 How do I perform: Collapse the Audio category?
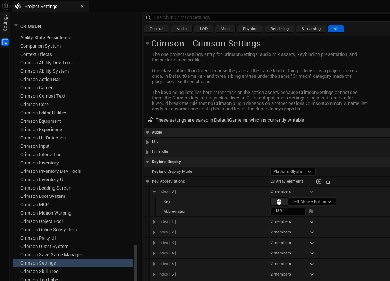pyautogui.click(x=148, y=133)
